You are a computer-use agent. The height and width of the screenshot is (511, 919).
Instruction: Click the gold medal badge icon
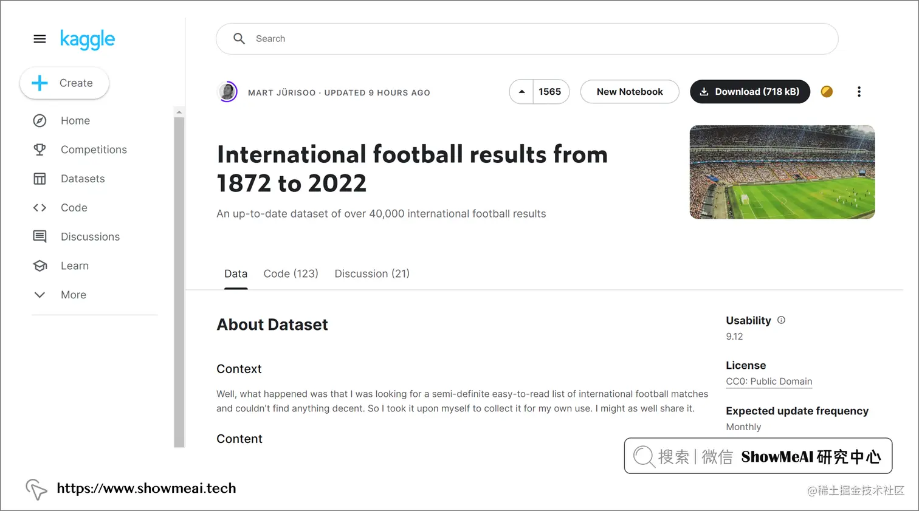click(827, 92)
